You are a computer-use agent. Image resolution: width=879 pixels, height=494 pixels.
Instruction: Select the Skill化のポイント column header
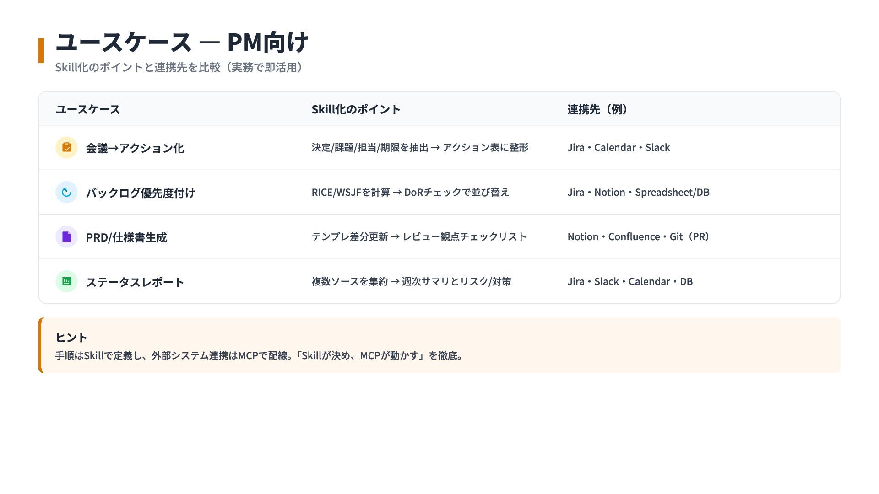[x=356, y=109]
